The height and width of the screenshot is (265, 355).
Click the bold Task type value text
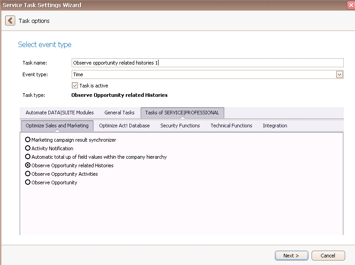click(120, 95)
